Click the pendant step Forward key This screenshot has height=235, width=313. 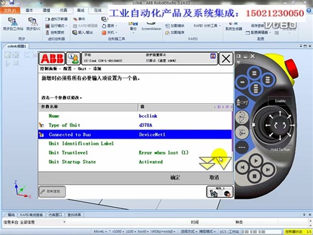click(268, 170)
